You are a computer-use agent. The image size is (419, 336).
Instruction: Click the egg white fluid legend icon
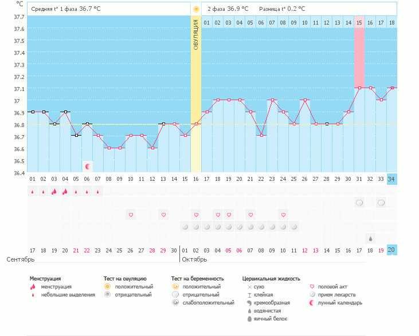click(x=249, y=318)
